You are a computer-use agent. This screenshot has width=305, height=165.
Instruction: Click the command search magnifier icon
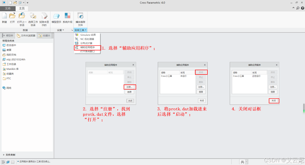[x=298, y=8]
